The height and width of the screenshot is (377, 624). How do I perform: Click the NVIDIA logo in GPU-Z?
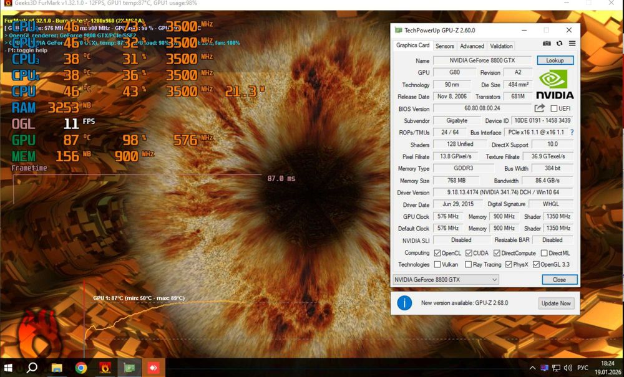[555, 84]
